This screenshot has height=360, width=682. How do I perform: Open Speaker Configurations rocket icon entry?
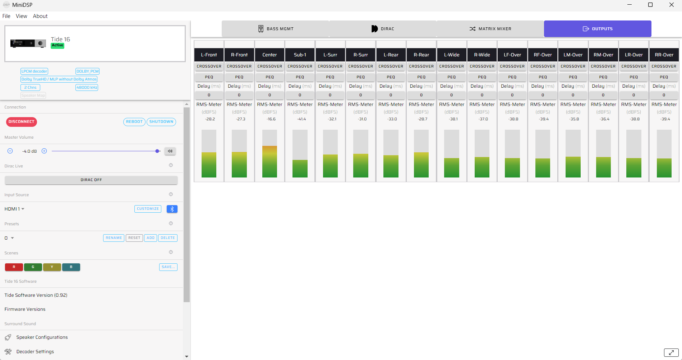click(x=8, y=337)
